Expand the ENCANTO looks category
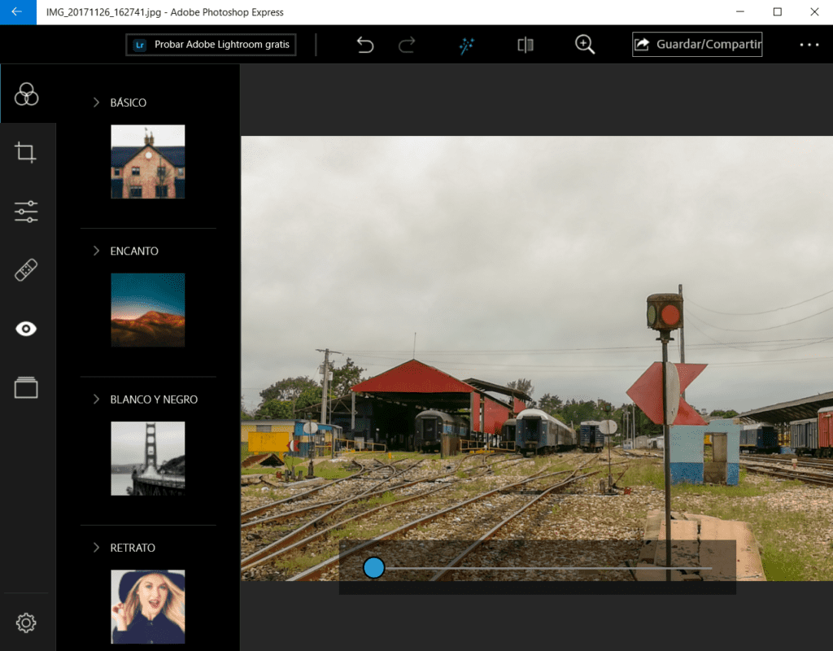833x651 pixels. coord(96,251)
